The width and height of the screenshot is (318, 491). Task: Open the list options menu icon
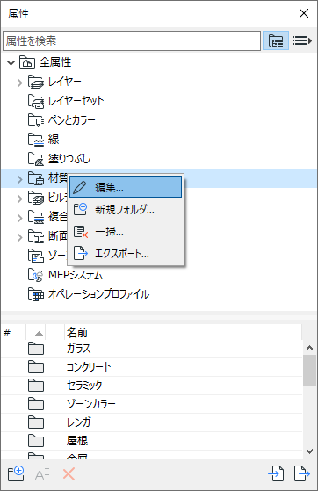click(302, 40)
